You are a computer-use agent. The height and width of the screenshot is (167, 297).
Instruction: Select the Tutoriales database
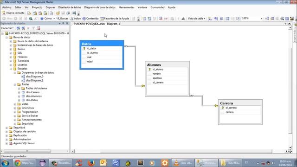click(23, 61)
